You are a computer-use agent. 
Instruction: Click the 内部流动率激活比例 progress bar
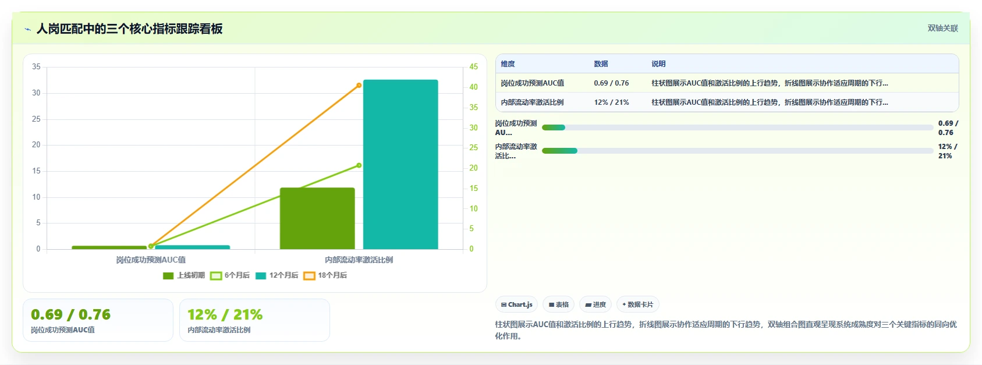click(738, 151)
